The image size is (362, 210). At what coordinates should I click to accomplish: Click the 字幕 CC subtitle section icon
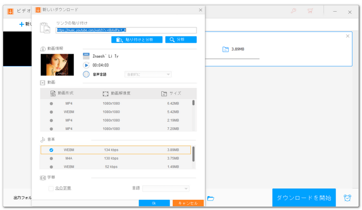pyautogui.click(x=43, y=177)
